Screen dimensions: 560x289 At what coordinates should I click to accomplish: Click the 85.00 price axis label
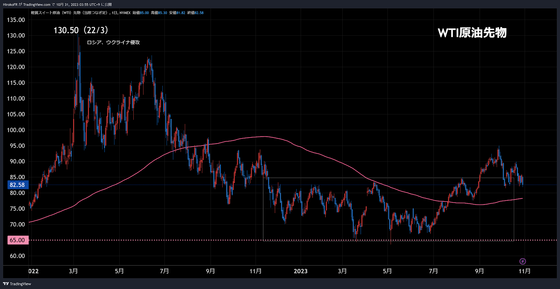pyautogui.click(x=17, y=177)
